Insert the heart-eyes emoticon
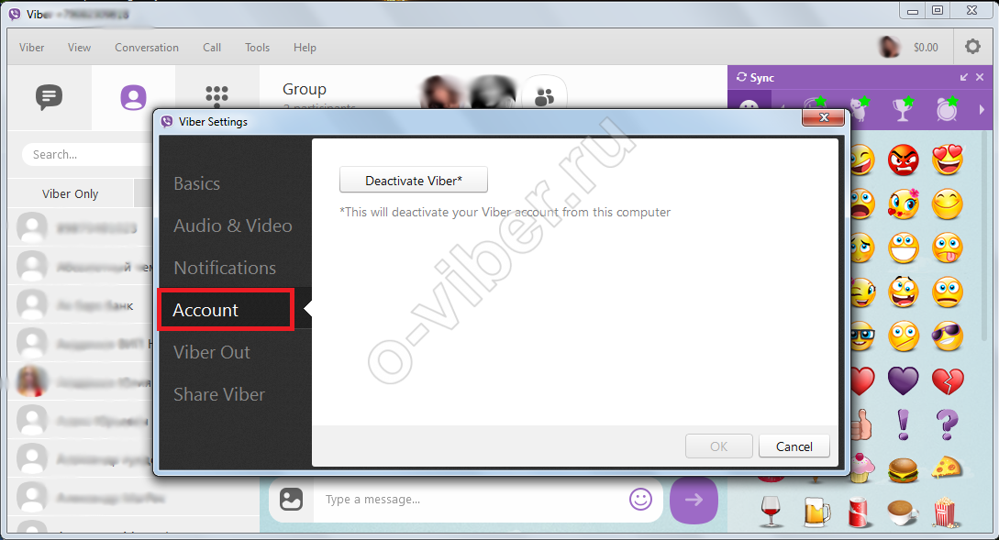 pyautogui.click(x=948, y=160)
